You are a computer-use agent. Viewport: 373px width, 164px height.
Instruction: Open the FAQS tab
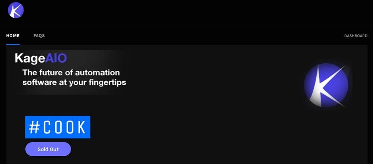[39, 36]
